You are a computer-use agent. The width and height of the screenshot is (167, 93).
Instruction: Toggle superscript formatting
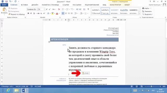coord(44,13)
